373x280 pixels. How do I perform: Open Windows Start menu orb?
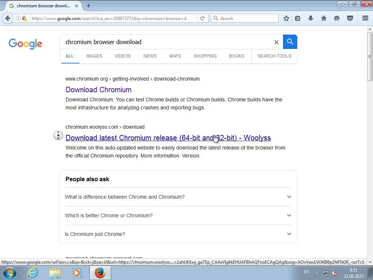[10, 273]
